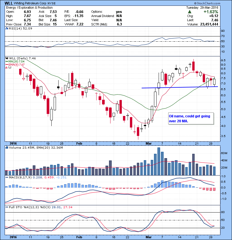
Task: Click the 2016 label under the price chart
Action: tap(13, 143)
